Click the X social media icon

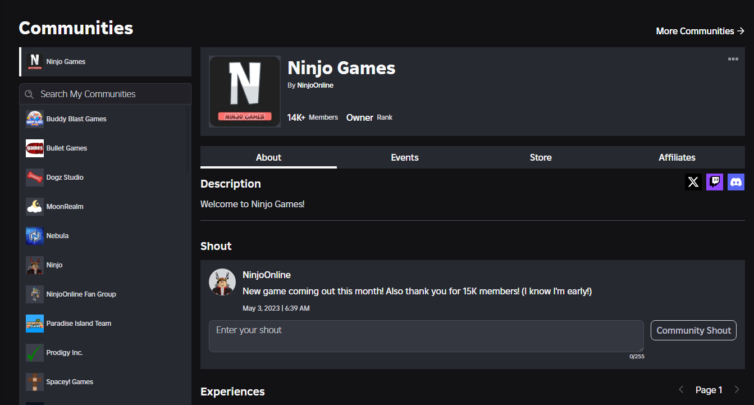coord(692,181)
